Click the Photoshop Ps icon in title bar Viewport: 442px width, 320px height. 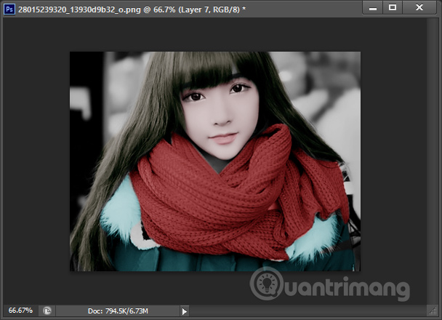pos(9,9)
